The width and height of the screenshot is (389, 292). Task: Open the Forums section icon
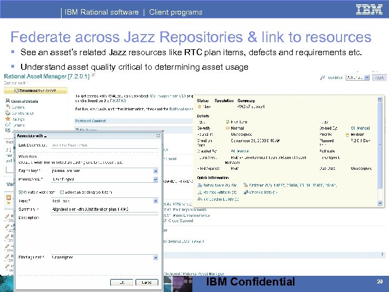click(x=8, y=124)
